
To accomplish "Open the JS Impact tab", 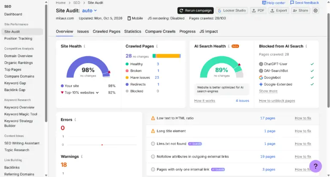I will click(208, 31).
